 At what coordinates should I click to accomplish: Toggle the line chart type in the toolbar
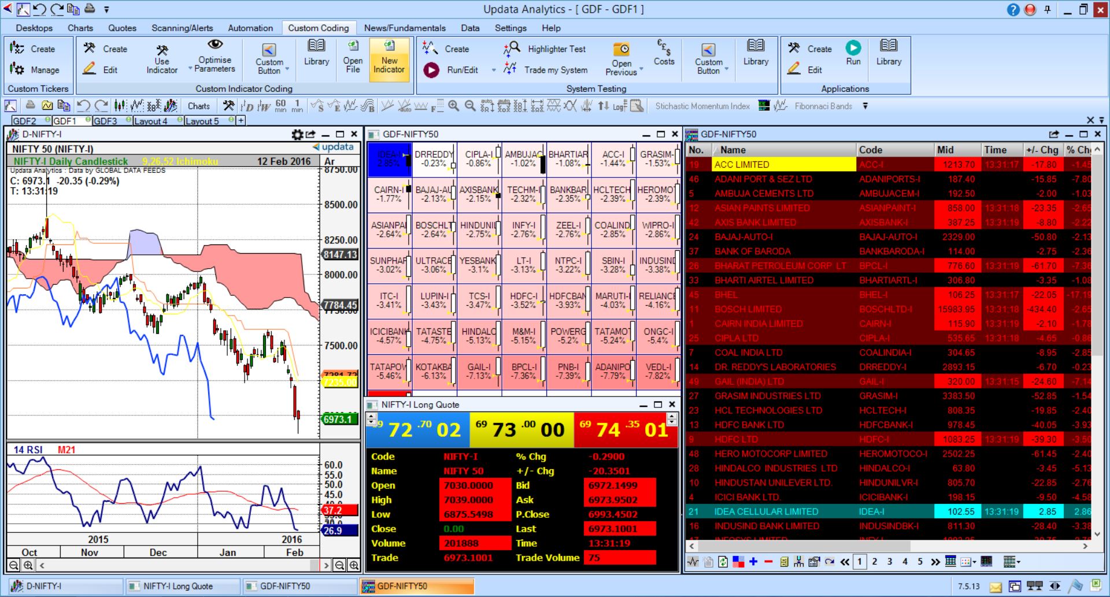136,106
